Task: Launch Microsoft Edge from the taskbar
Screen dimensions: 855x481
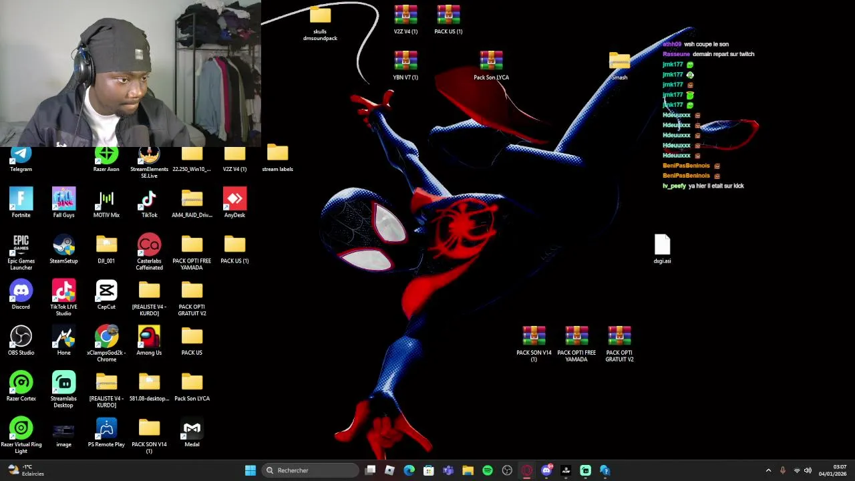Action: click(x=409, y=470)
